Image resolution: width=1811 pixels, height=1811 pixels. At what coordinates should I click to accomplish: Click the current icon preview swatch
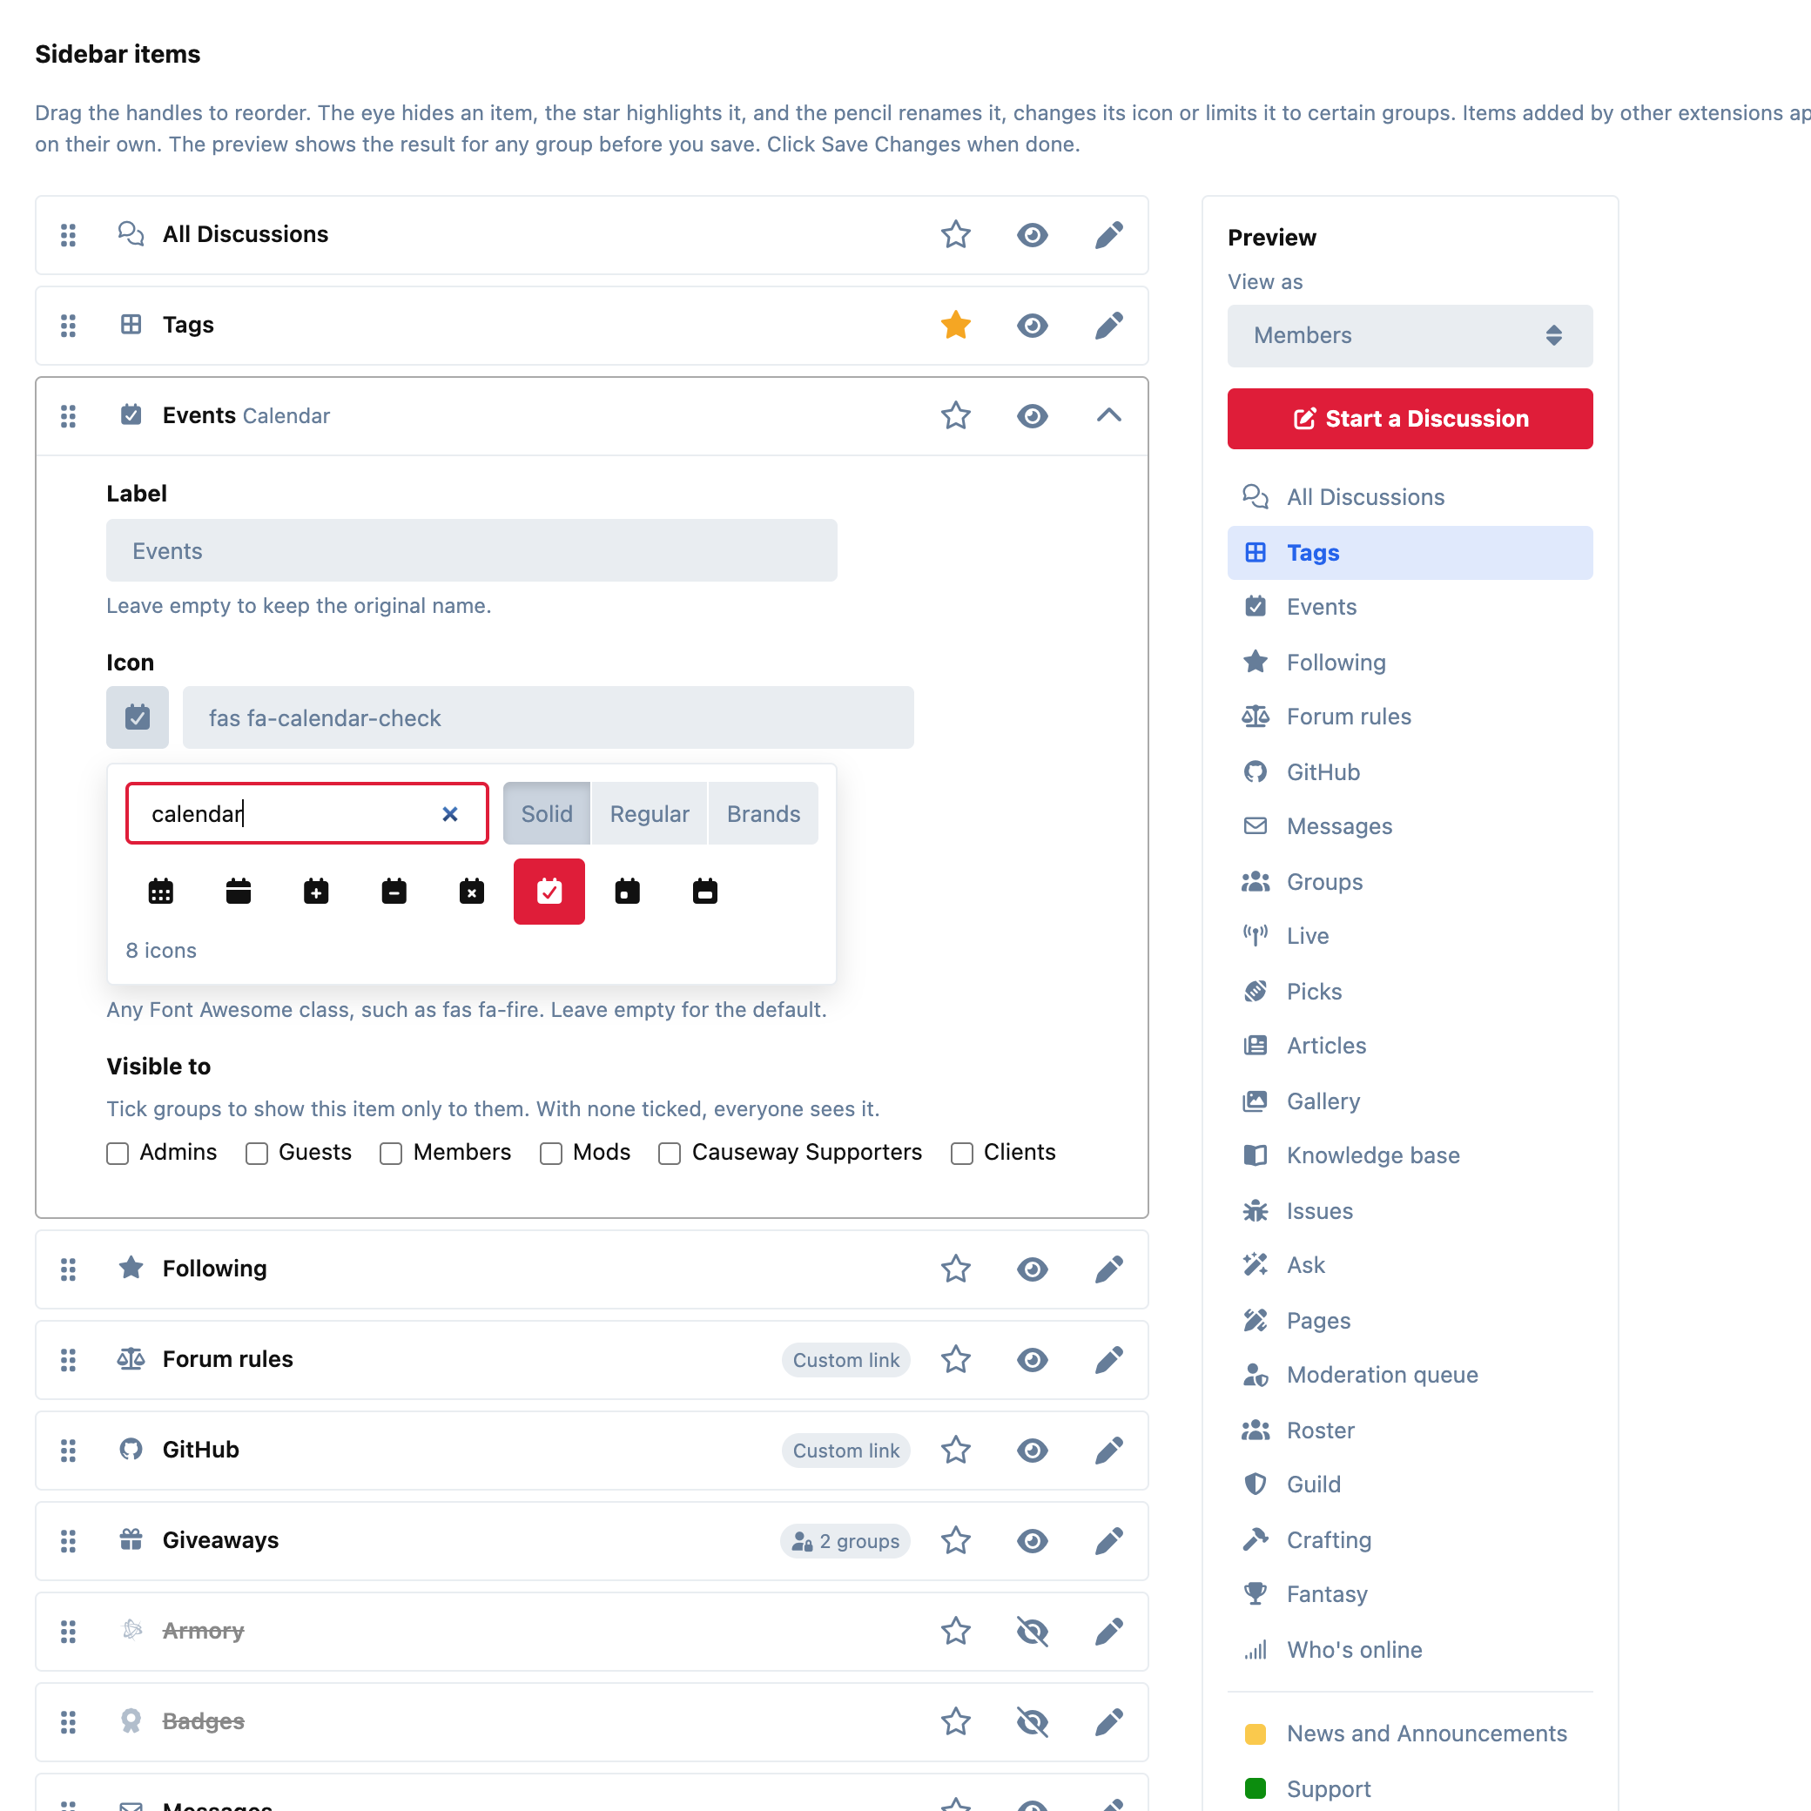tap(137, 717)
